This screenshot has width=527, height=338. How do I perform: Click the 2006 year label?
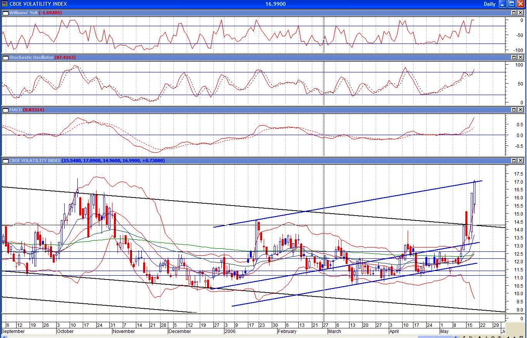(x=230, y=331)
